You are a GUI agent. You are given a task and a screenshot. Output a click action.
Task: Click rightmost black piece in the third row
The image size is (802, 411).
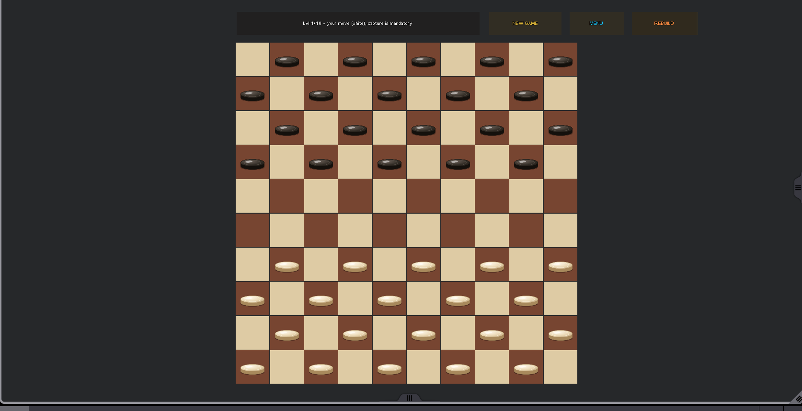[x=561, y=130]
